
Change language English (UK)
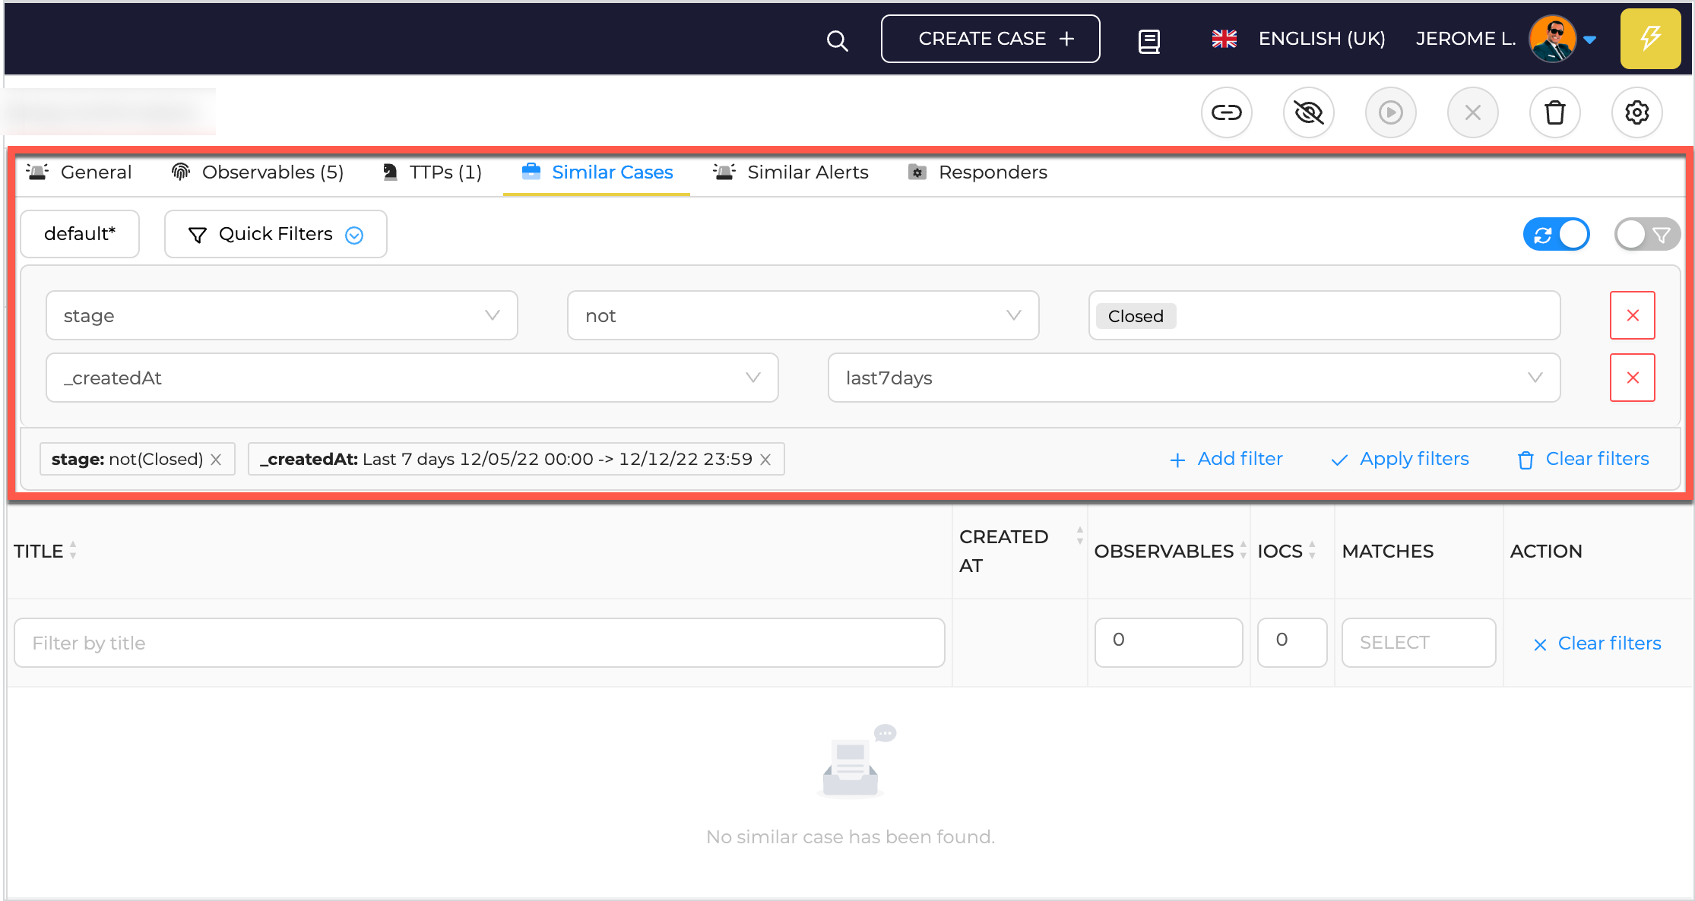click(1298, 39)
